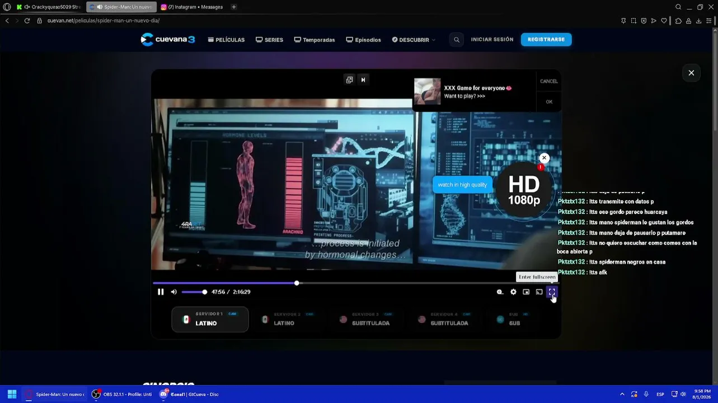Open browser downloads icon
Viewport: 718px width, 403px height.
pyautogui.click(x=698, y=21)
